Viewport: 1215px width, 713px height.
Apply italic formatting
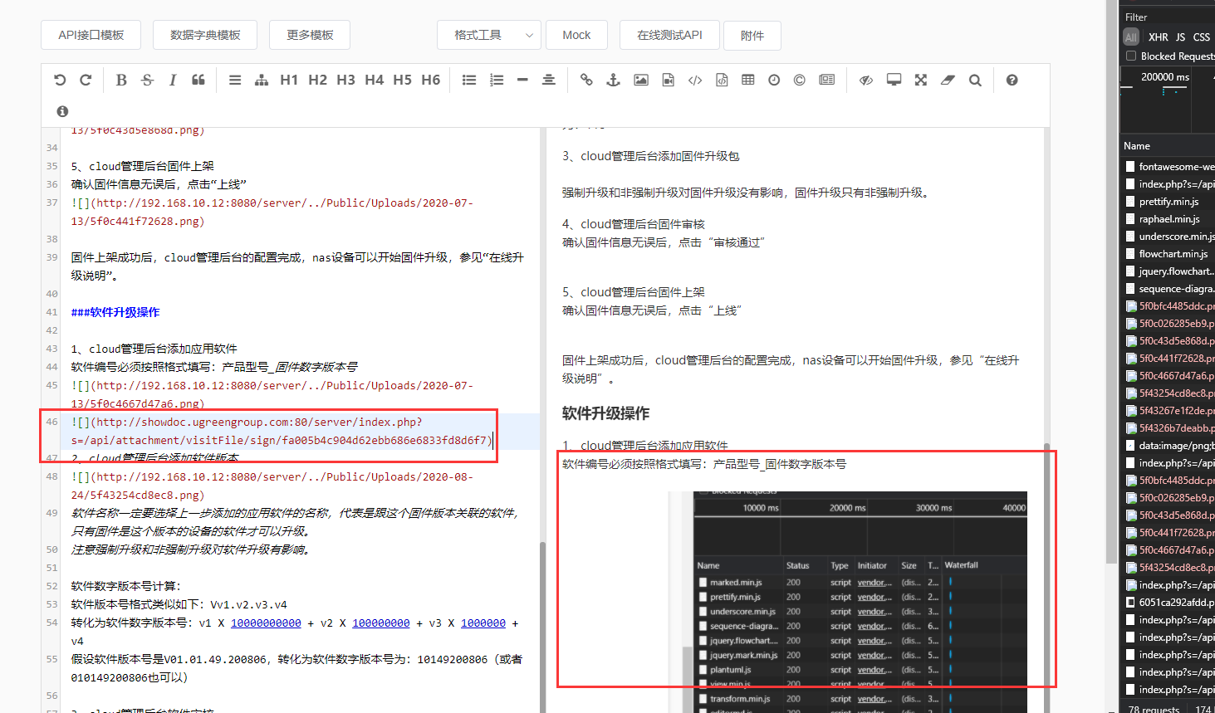pyautogui.click(x=173, y=81)
